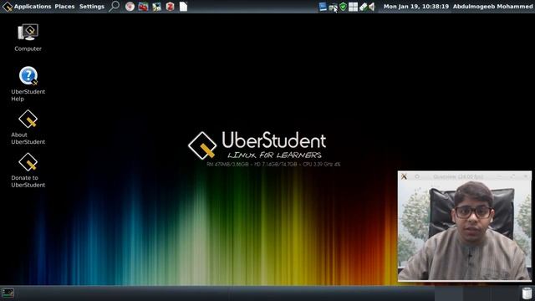Click the blue window tray icon
The image size is (535, 301).
(x=323, y=7)
